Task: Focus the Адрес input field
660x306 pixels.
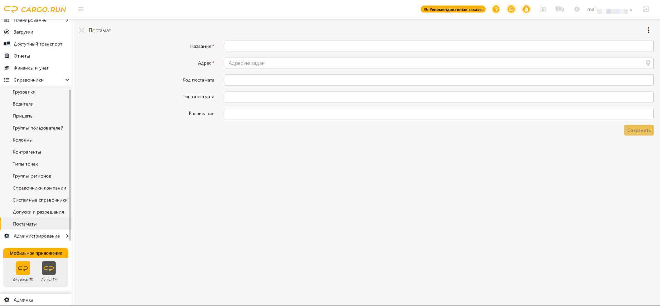Action: click(439, 63)
